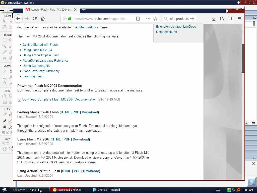Open the Using Flash MX 2004 list link
257x193 pixels.
point(37,50)
